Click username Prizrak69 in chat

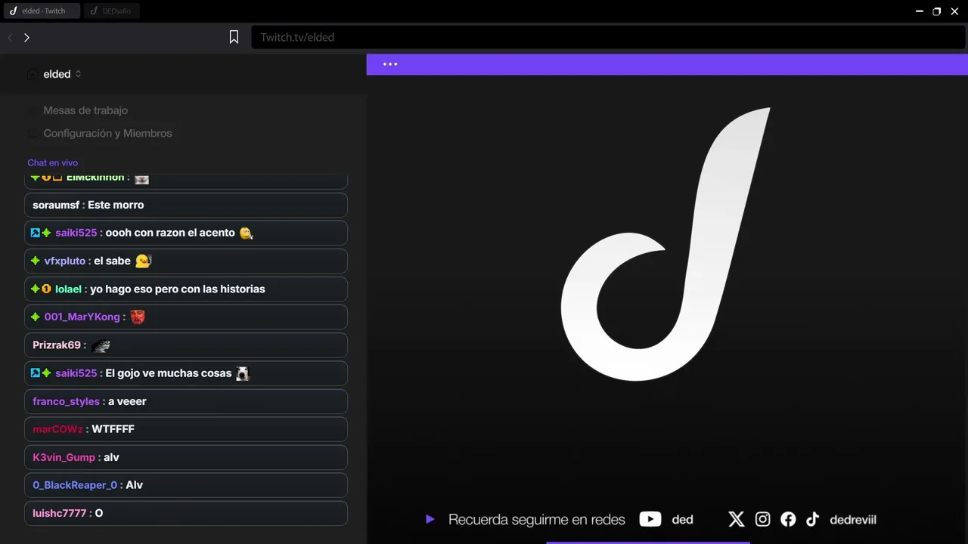click(57, 345)
